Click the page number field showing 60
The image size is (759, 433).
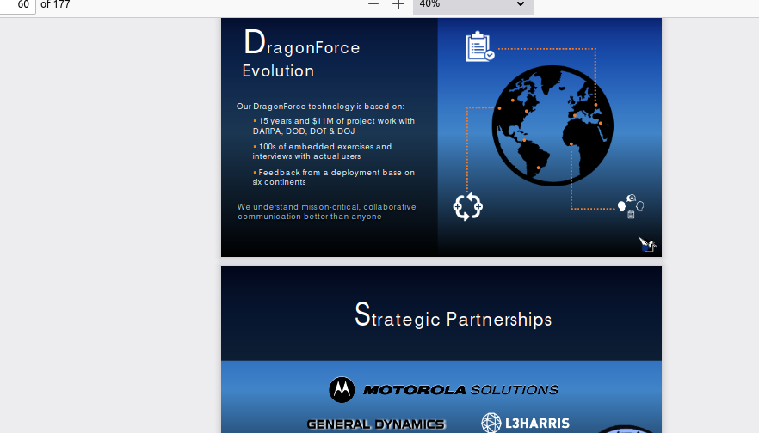pyautogui.click(x=17, y=5)
